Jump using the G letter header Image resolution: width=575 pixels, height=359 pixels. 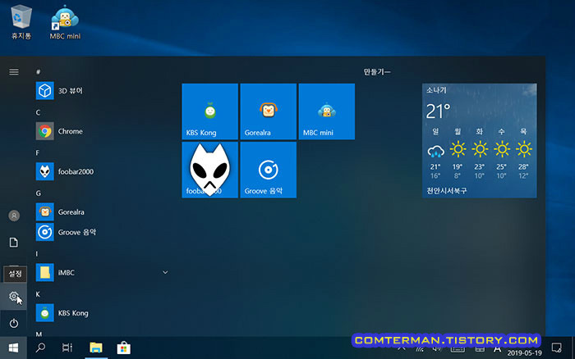(x=38, y=193)
